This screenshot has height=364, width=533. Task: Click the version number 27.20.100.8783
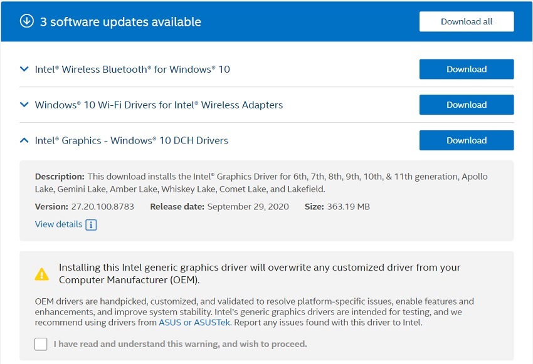point(102,207)
